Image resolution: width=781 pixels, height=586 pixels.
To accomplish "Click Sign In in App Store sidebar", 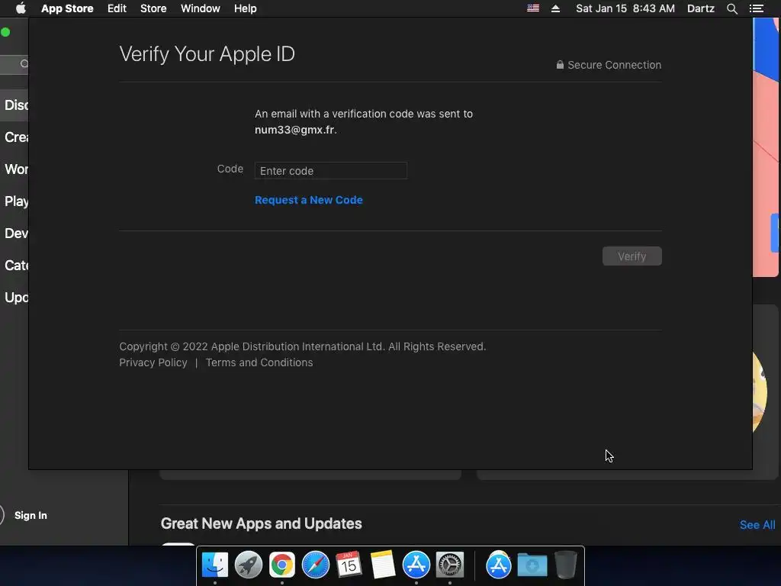I will (31, 515).
